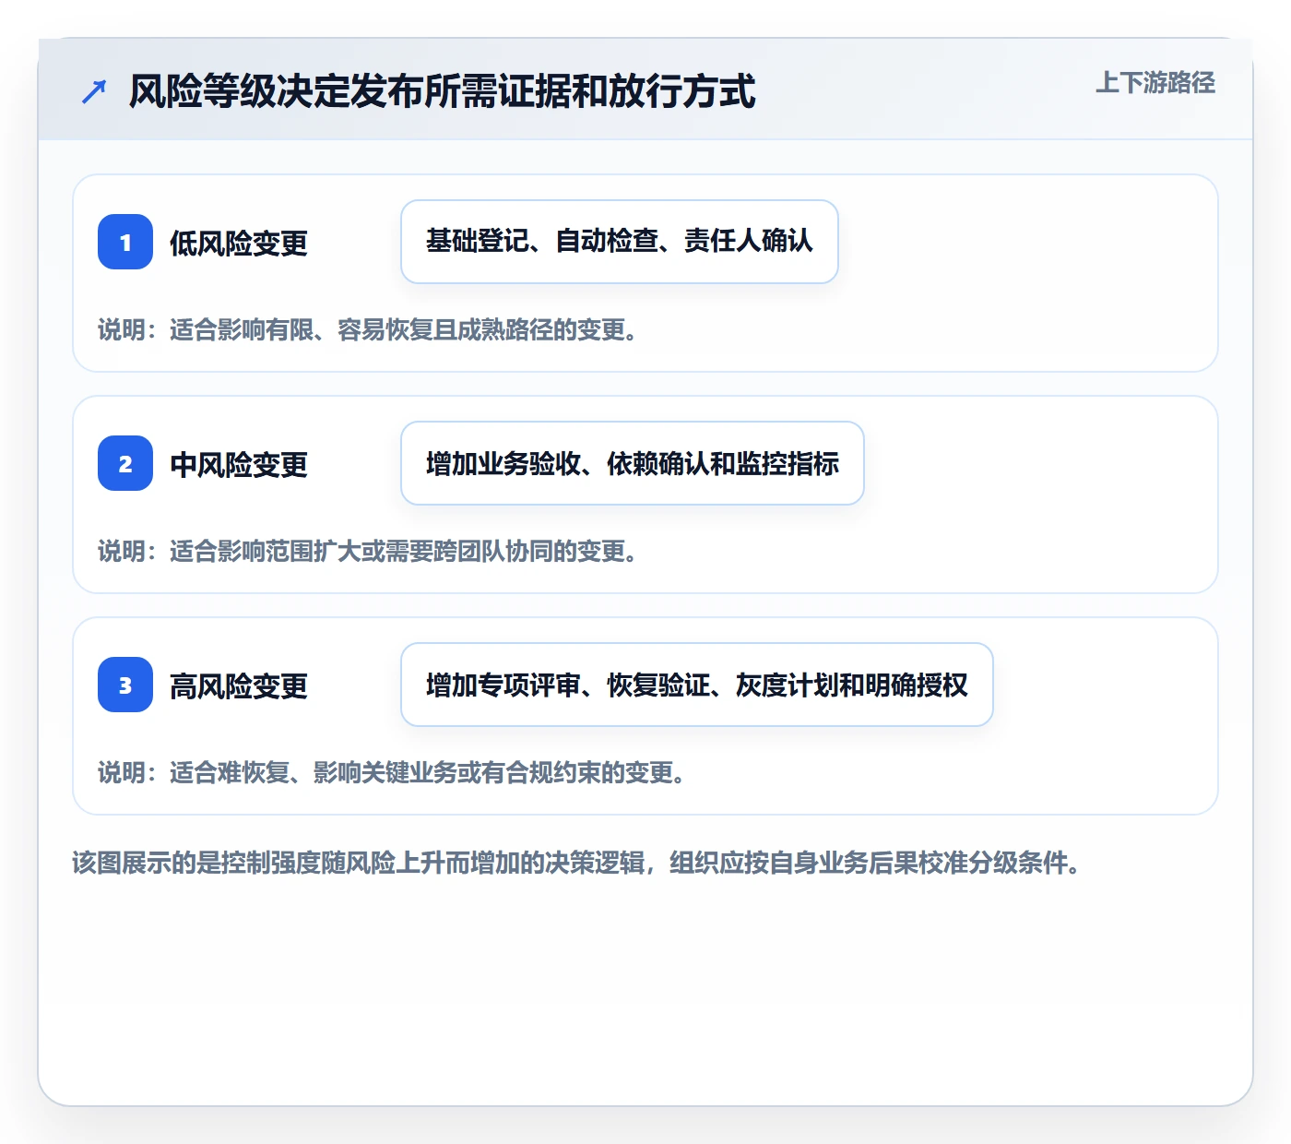Select the 低风险变更 heading
The image size is (1291, 1144).
239,243
